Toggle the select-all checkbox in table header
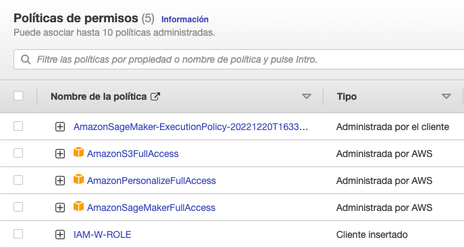464x248 pixels. coord(18,96)
